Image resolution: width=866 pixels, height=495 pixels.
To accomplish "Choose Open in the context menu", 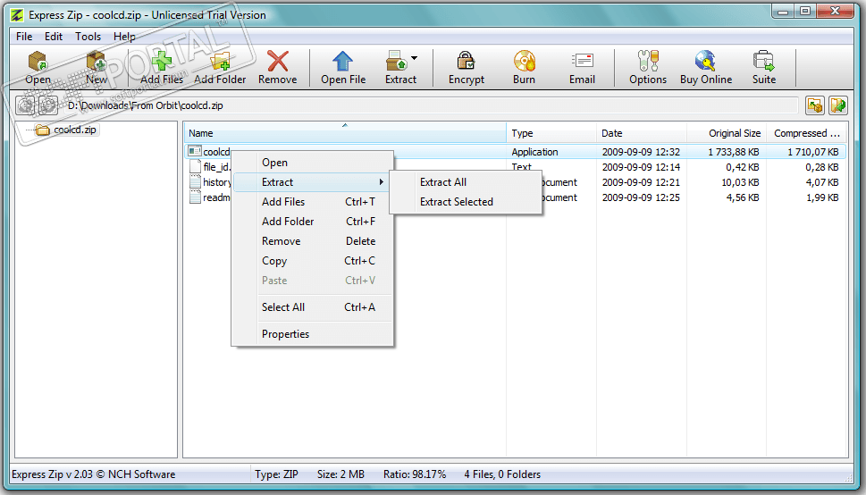I will tap(313, 163).
